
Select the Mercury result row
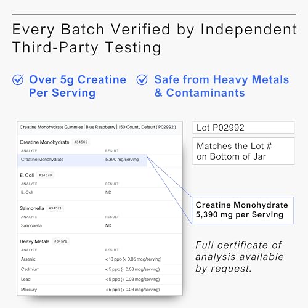[x=100, y=290]
